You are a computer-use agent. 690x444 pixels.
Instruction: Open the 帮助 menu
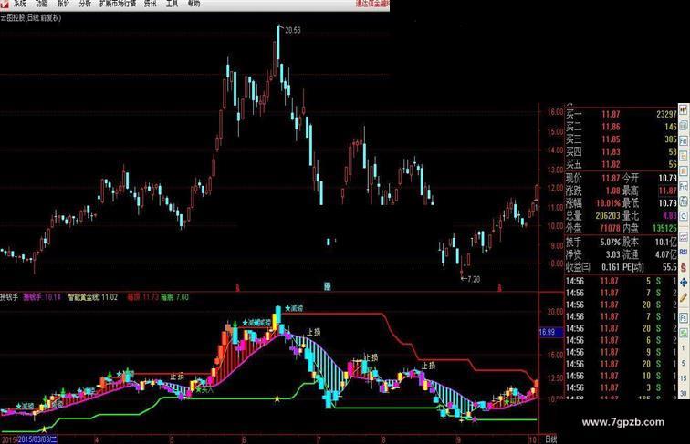pyautogui.click(x=193, y=4)
